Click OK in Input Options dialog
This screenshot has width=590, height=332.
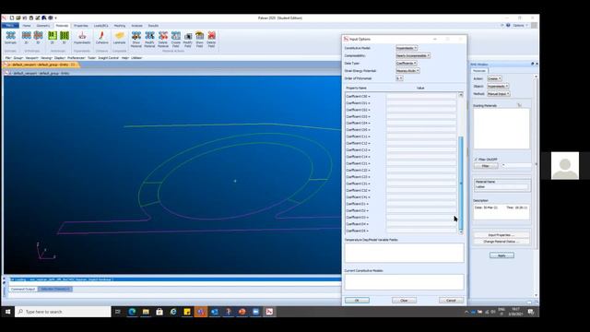[x=357, y=301]
